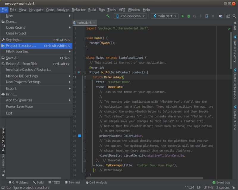Start debugging with the bug icon
The height and width of the screenshot is (190, 238).
[189, 16]
